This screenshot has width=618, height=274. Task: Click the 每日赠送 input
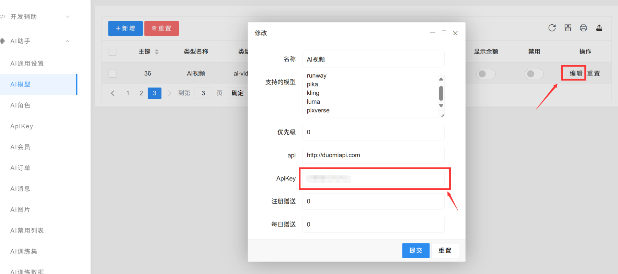[373, 224]
